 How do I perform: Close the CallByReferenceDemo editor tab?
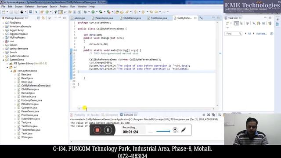point(195,18)
